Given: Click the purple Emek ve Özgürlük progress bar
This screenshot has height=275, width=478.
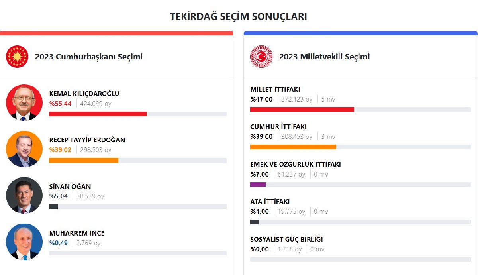Looking at the screenshot, I should pos(258,185).
